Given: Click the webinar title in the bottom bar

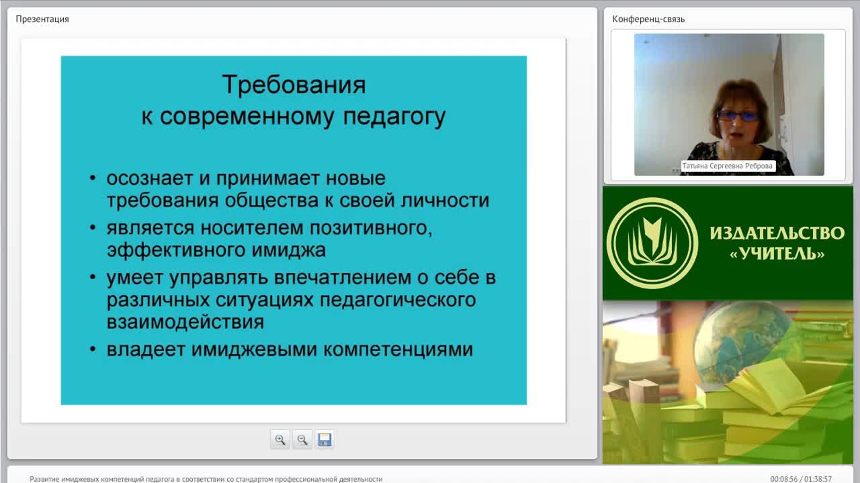Looking at the screenshot, I should [206, 479].
